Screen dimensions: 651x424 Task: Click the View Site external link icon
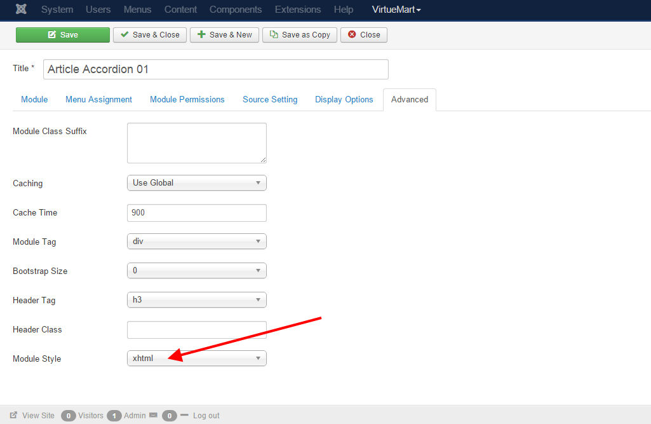pyautogui.click(x=14, y=415)
